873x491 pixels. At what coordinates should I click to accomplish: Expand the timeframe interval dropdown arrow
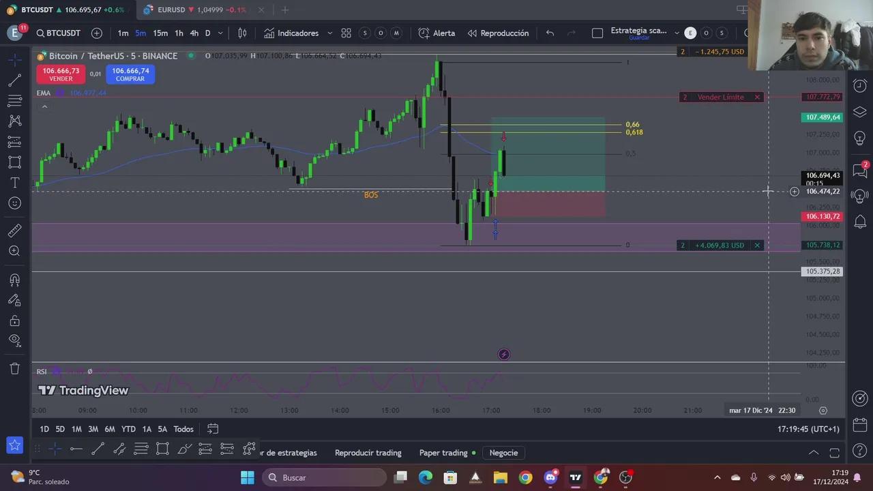[x=220, y=33]
